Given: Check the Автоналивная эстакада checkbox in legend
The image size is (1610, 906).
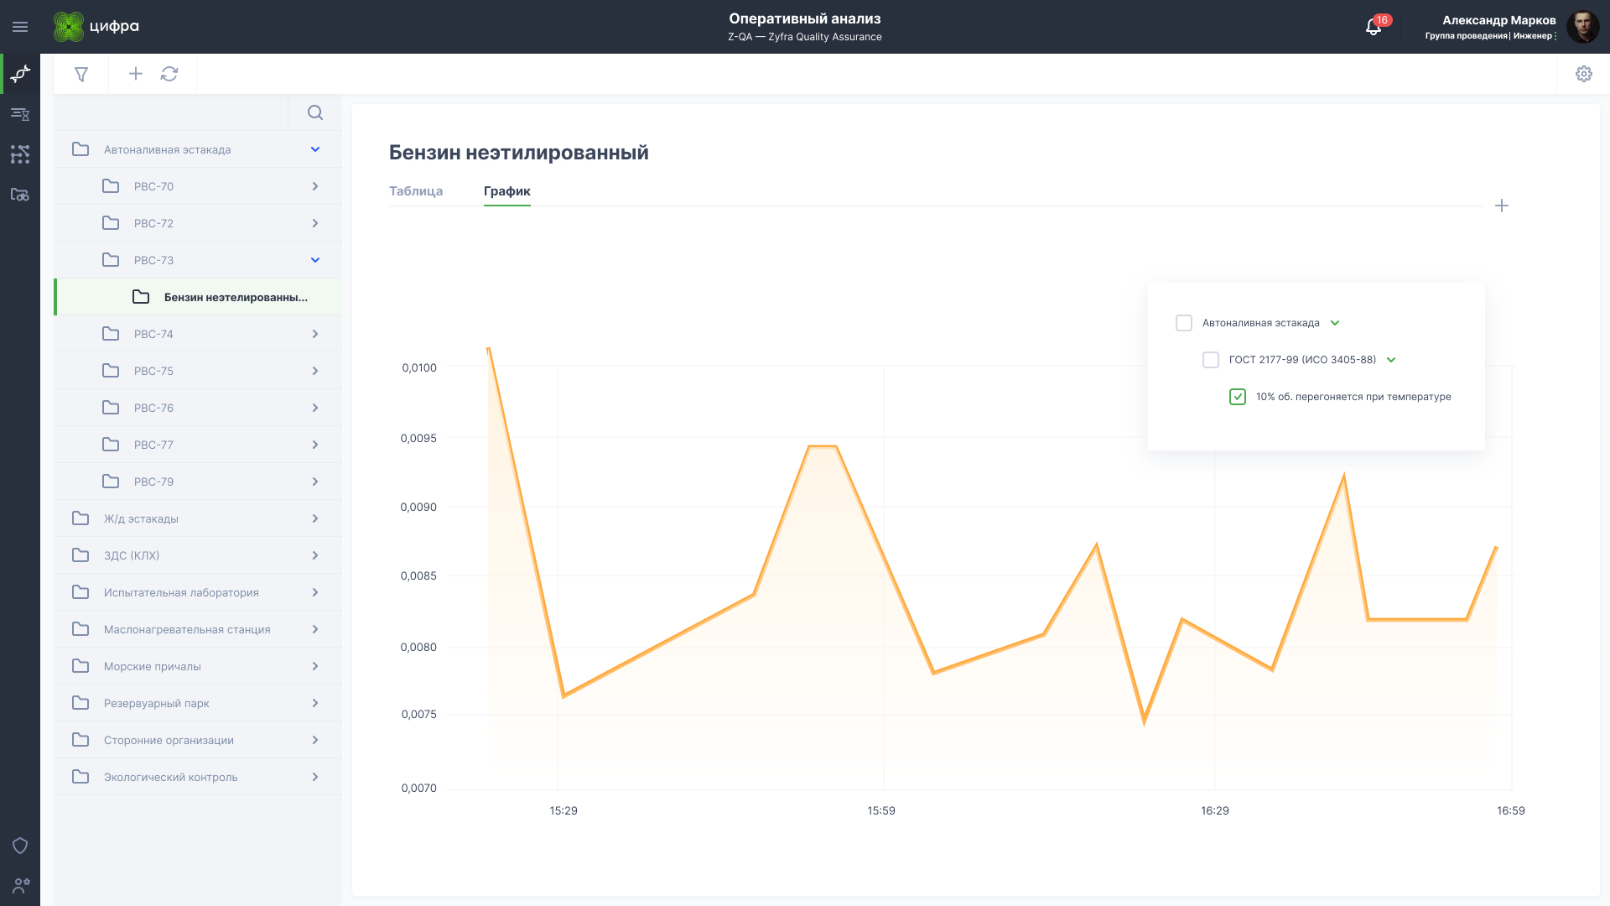Looking at the screenshot, I should pos(1184,323).
